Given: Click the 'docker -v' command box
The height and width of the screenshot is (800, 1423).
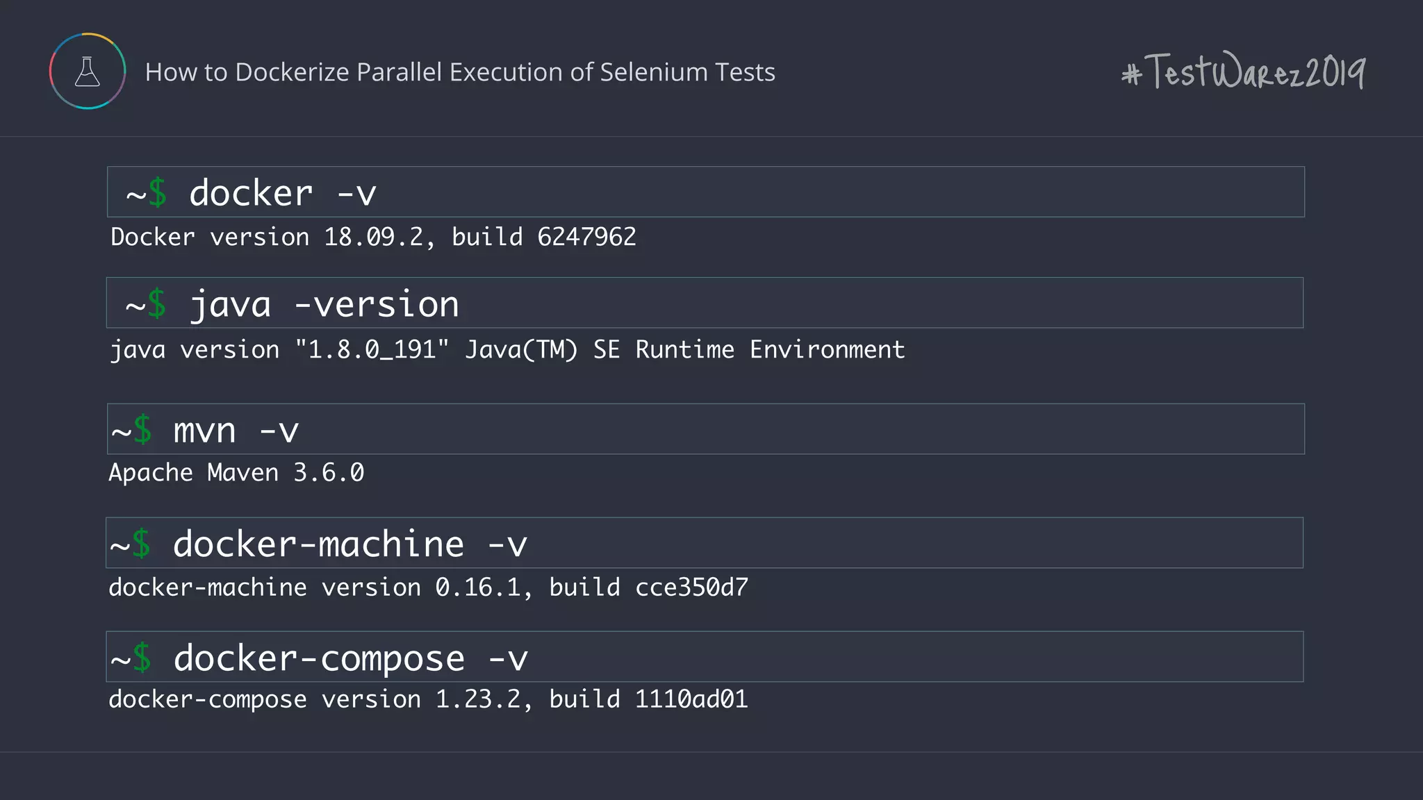Looking at the screenshot, I should pyautogui.click(x=706, y=192).
